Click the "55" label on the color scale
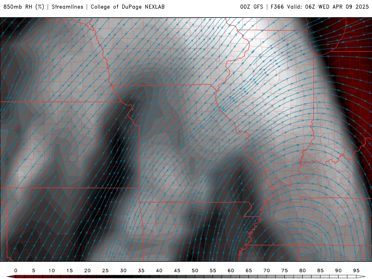The height and width of the screenshot is (279, 372). pyautogui.click(x=213, y=271)
